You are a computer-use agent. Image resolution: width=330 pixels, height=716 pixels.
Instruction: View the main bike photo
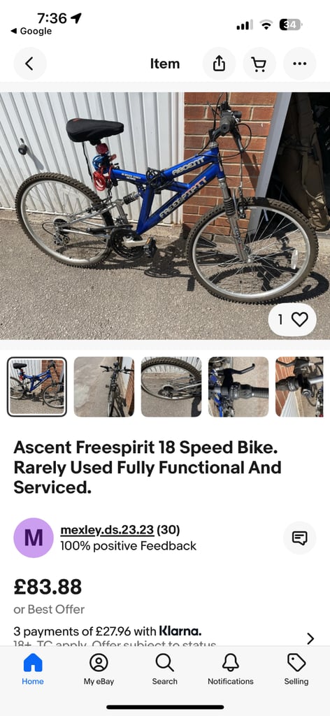[x=165, y=216]
